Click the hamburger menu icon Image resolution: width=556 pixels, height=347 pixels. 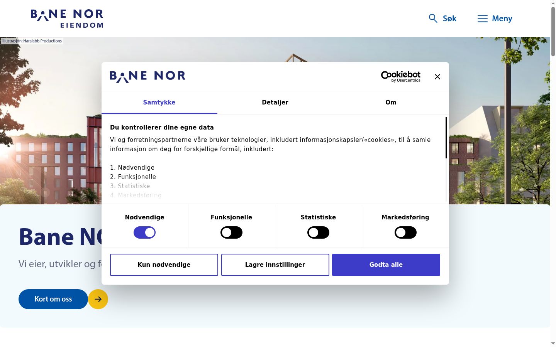click(x=483, y=19)
